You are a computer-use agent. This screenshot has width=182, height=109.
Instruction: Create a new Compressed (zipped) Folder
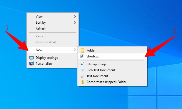click(112, 82)
